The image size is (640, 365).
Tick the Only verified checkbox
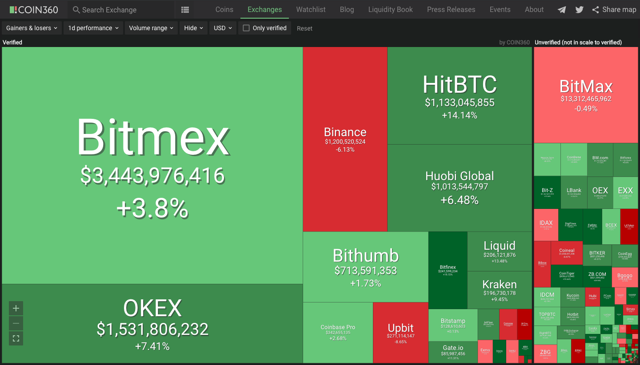(x=246, y=28)
